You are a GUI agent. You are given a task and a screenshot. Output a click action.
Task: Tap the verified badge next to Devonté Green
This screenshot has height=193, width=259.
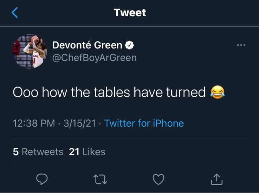129,45
